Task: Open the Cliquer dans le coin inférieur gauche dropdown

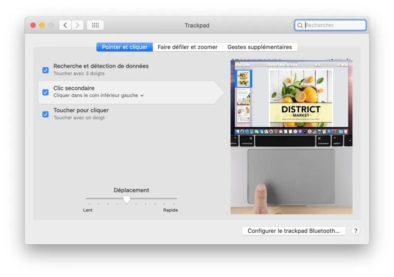Action: pyautogui.click(x=142, y=95)
